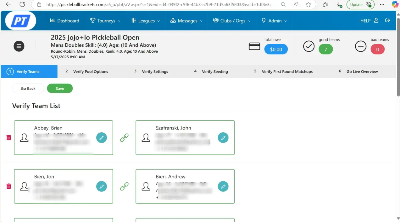400x222 pixels.
Task: Reload the page with refresh icon
Action: click(x=22, y=4)
